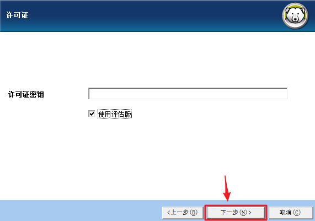315x221 pixels.
Task: Click the underlined N on next button
Action: pos(243,213)
